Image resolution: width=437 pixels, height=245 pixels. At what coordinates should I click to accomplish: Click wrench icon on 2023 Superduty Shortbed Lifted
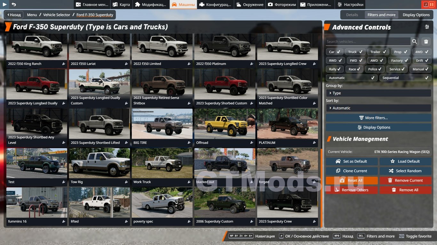(x=126, y=143)
